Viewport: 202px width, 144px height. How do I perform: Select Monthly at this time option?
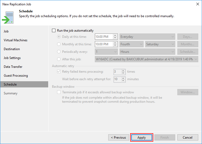pos(59,44)
